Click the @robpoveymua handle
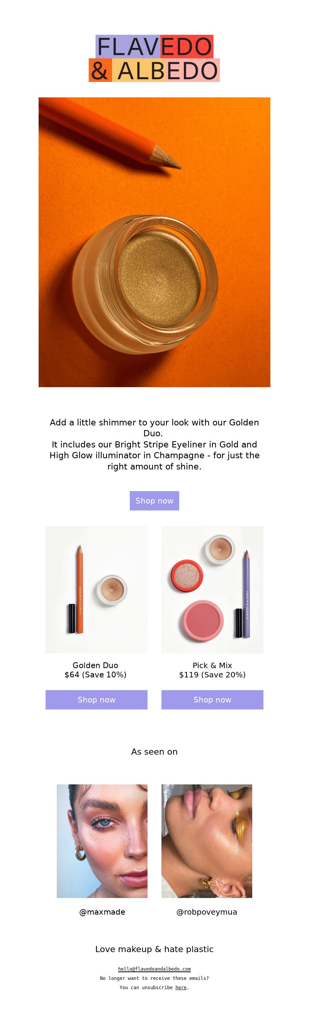The image size is (309, 1029). click(206, 912)
